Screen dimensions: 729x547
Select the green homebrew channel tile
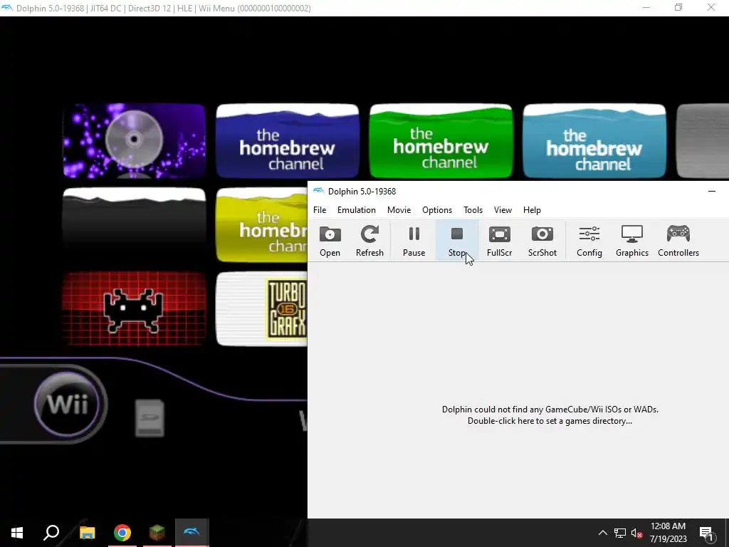point(441,140)
